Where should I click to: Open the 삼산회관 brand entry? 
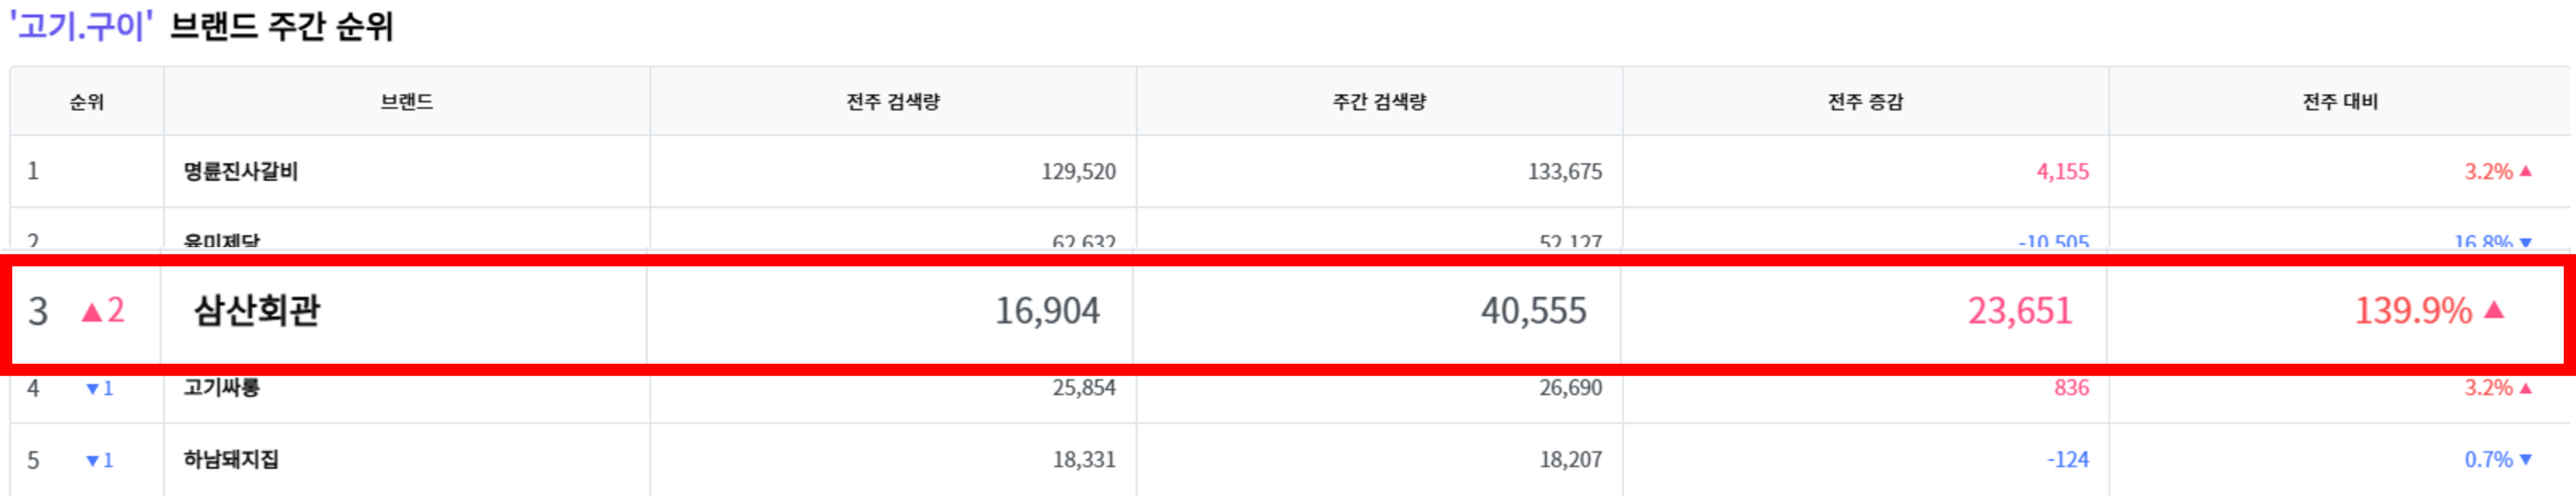tap(257, 311)
